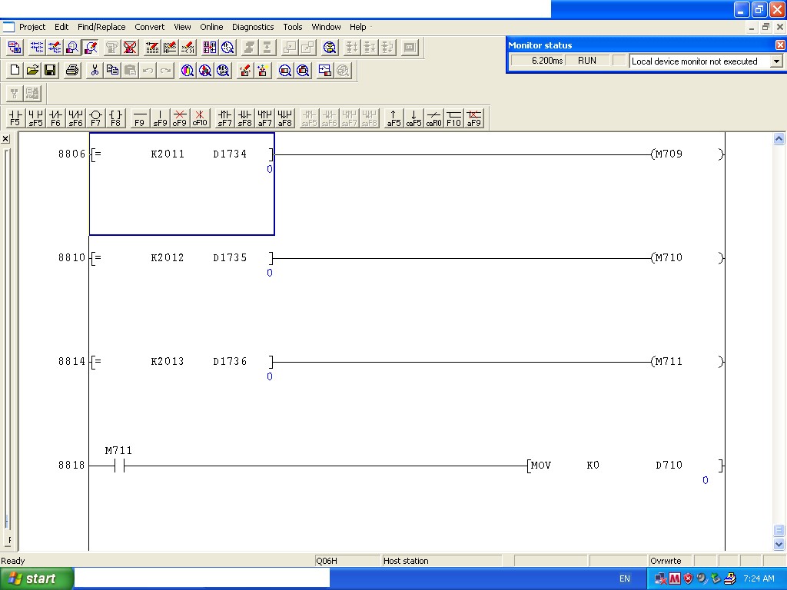Click the vertical scrollbar down arrow
Image resolution: width=787 pixels, height=590 pixels.
(779, 545)
